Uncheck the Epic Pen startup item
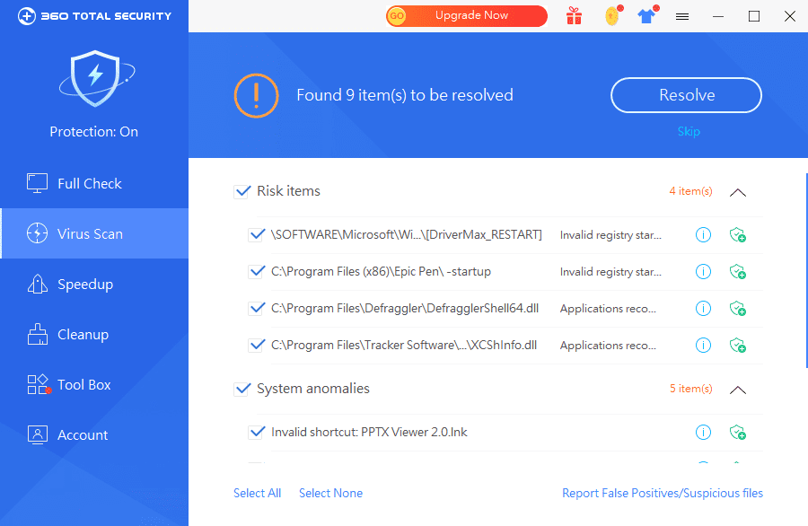 pos(257,271)
